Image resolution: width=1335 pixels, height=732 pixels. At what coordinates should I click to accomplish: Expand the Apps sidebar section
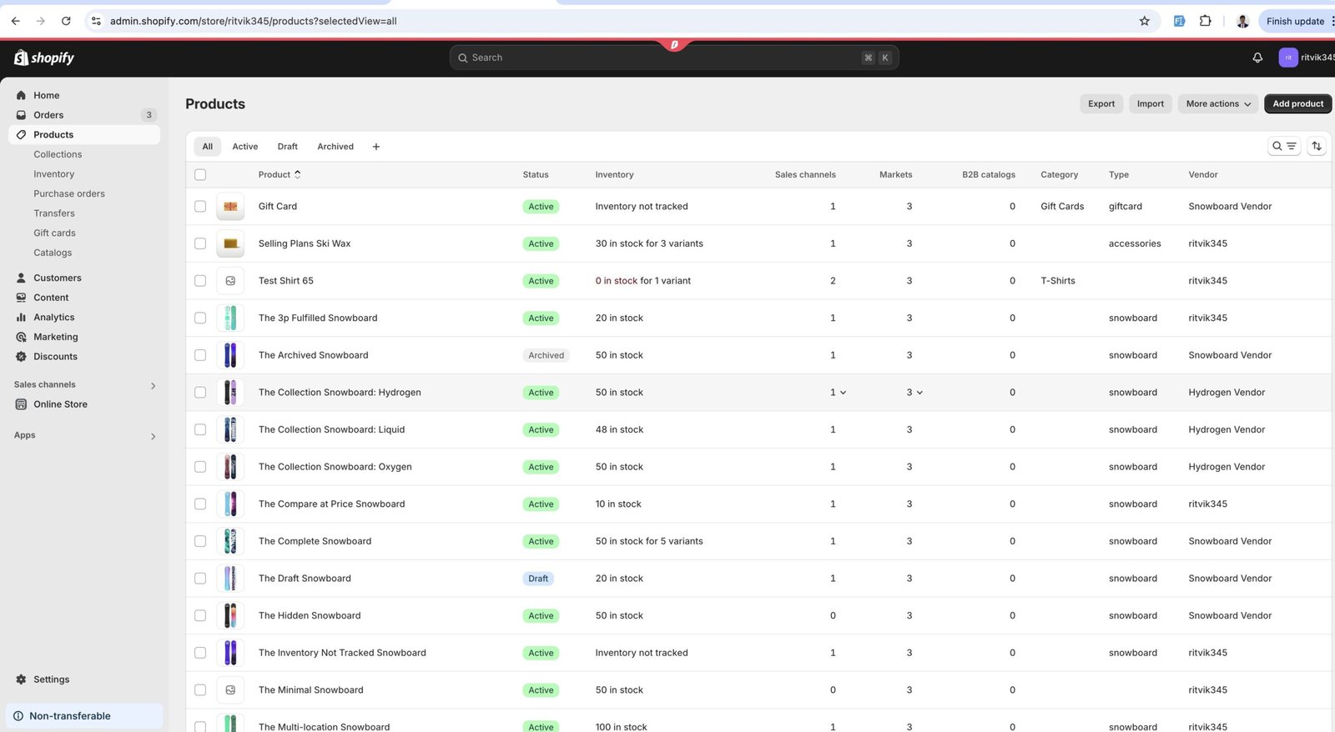(x=153, y=436)
